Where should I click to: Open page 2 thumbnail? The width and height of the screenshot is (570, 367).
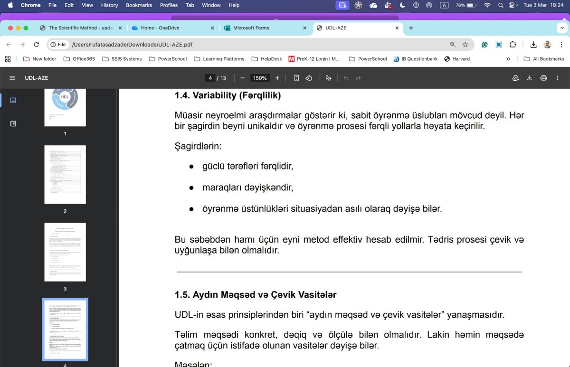(x=65, y=175)
